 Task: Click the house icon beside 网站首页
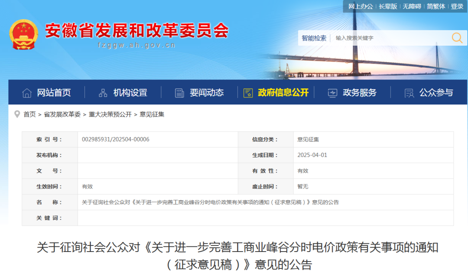click(x=27, y=93)
